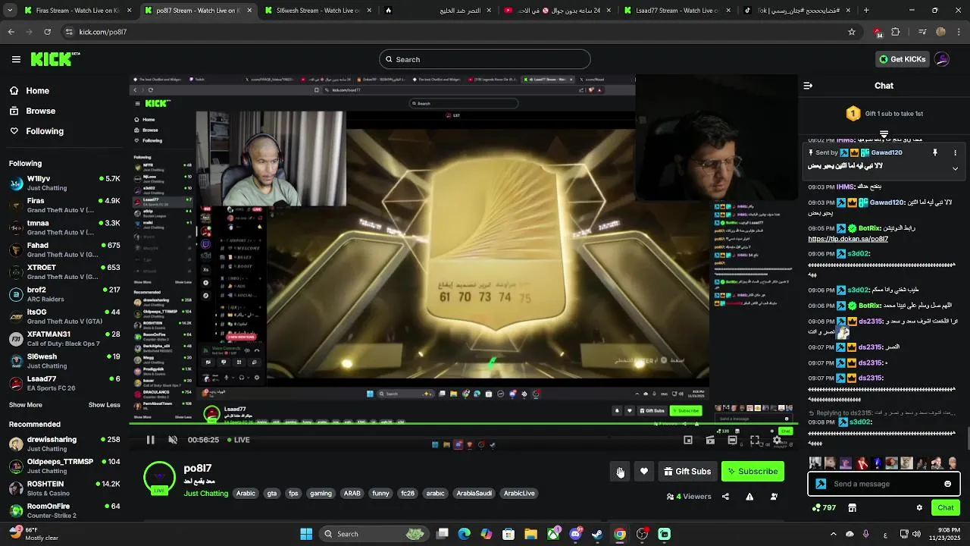Viewport: 970px width, 546px height.
Task: Open the channel shop icon
Action: click(852, 507)
